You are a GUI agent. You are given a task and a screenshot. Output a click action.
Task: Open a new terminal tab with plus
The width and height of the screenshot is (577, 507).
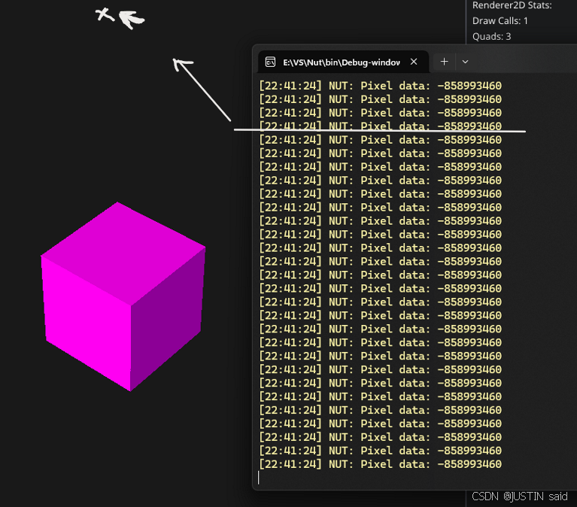[444, 62]
